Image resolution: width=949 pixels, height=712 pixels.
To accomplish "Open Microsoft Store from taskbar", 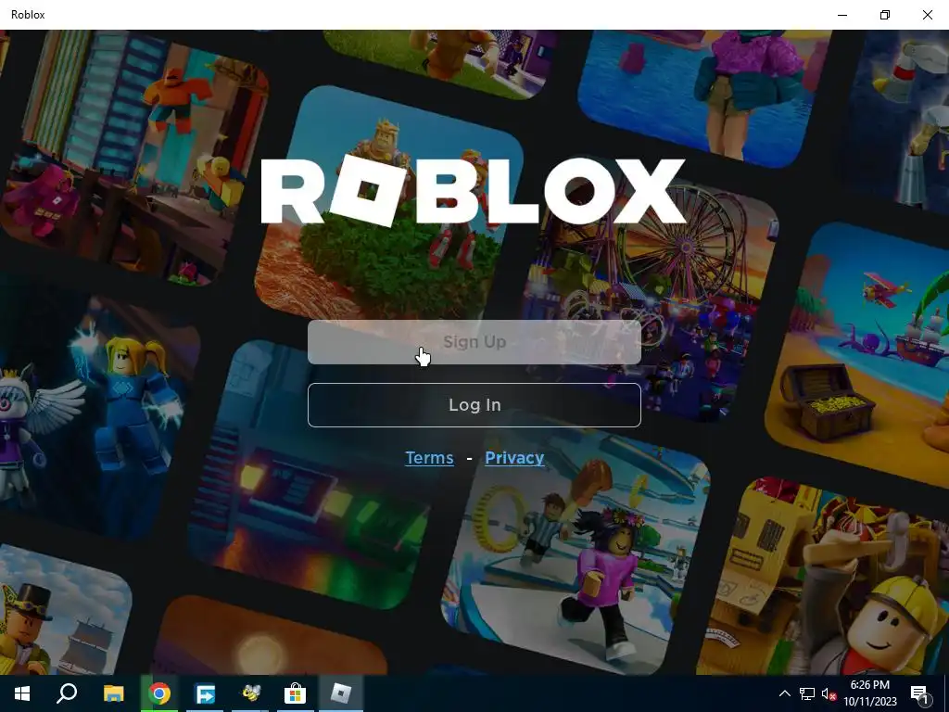I will [296, 693].
